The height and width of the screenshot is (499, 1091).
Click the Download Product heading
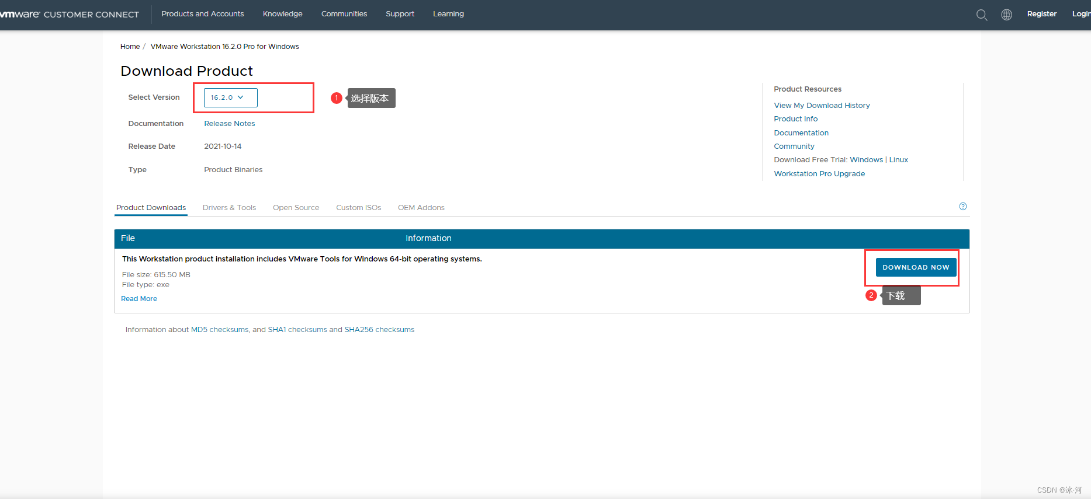click(x=186, y=71)
